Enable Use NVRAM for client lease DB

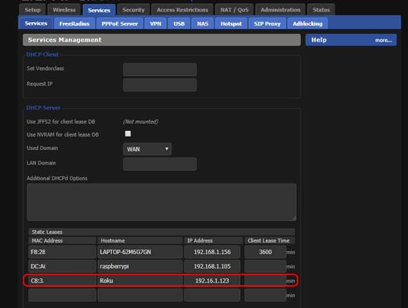128,133
